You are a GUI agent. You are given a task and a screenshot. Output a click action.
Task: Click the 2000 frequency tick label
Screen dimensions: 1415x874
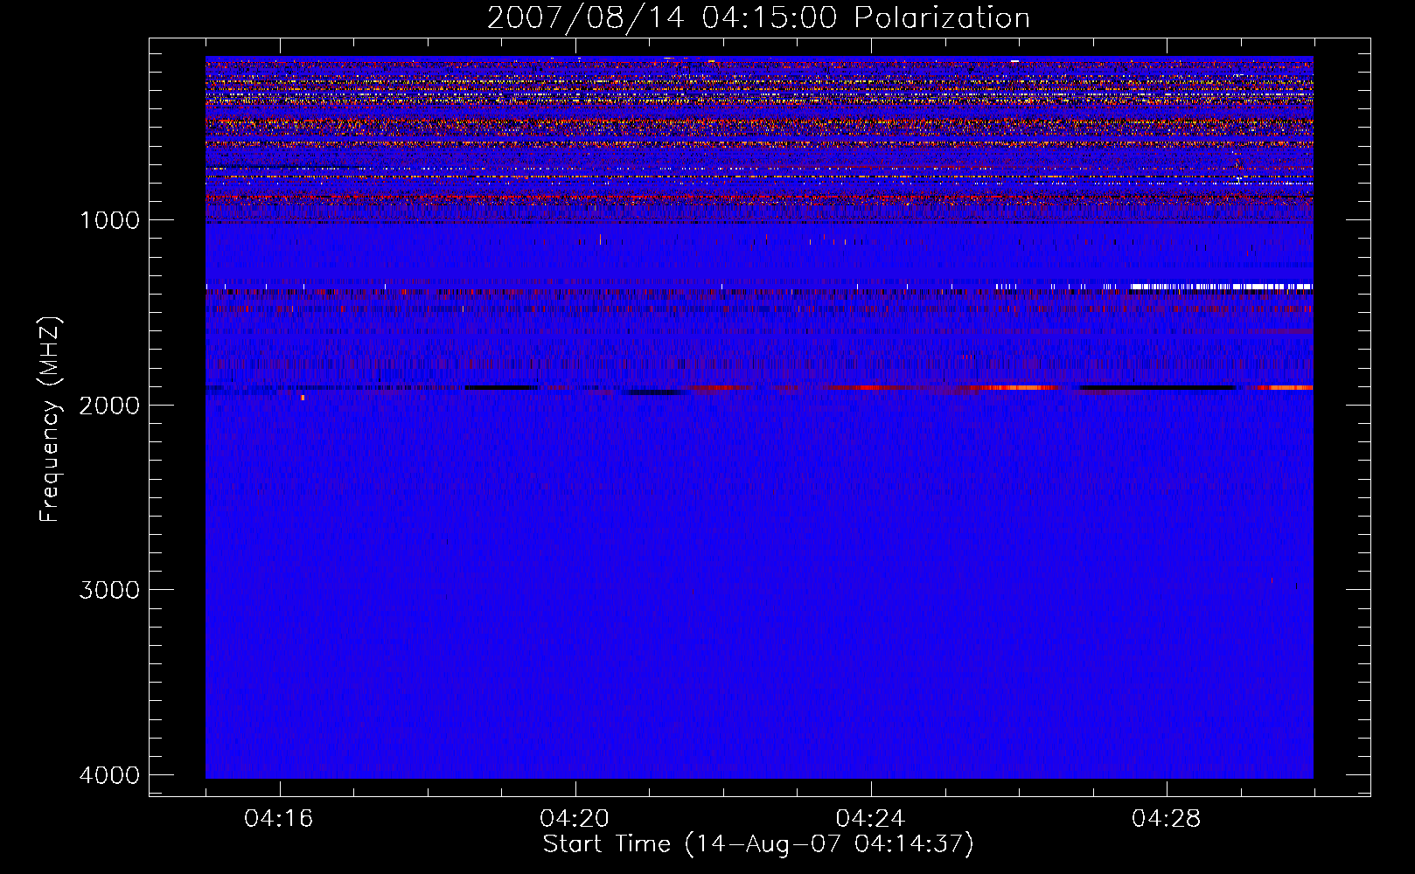point(109,405)
